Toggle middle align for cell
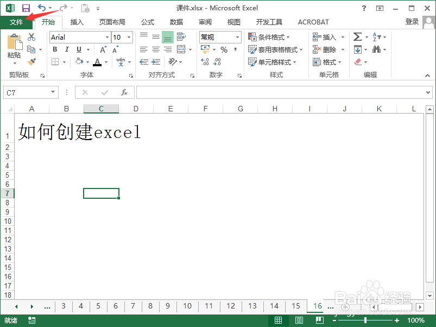This screenshot has height=327, width=436. click(156, 37)
